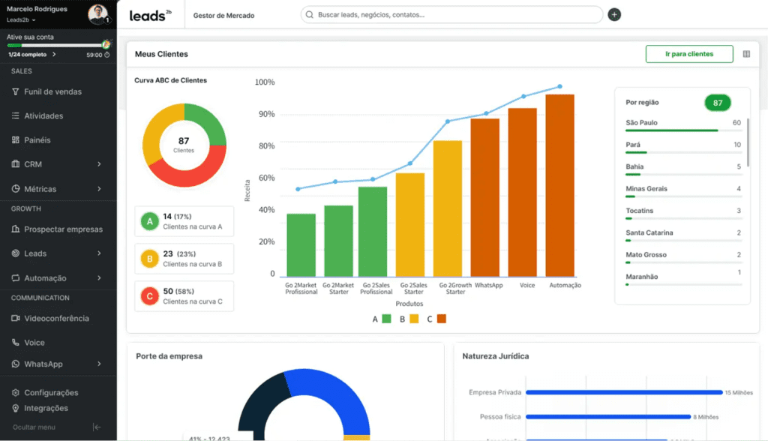
Task: Expand the Métricas submenu chevron
Action: (x=100, y=189)
